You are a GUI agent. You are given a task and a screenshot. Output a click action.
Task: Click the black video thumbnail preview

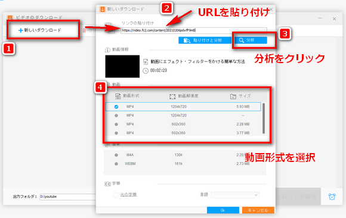(x=122, y=66)
